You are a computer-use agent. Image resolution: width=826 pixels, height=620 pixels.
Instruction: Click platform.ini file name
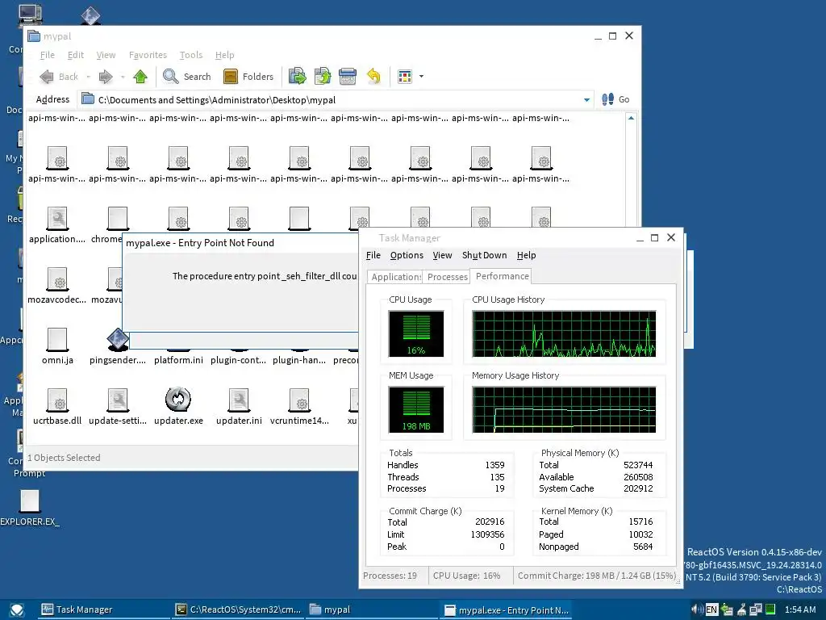[178, 360]
